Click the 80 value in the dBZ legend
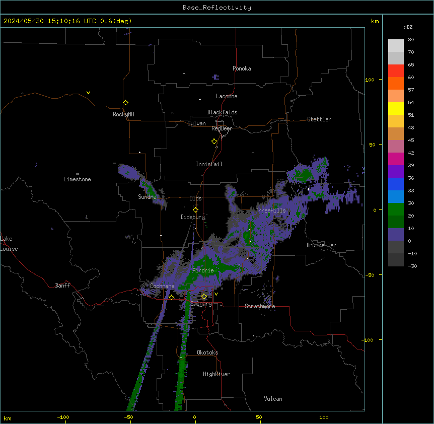The image size is (434, 424). 411,40
